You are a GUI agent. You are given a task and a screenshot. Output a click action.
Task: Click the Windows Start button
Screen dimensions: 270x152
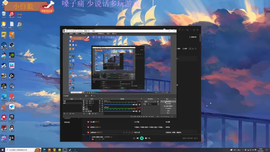(2, 150)
